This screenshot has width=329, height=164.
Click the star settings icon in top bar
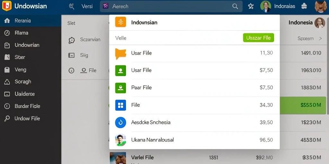pyautogui.click(x=251, y=6)
